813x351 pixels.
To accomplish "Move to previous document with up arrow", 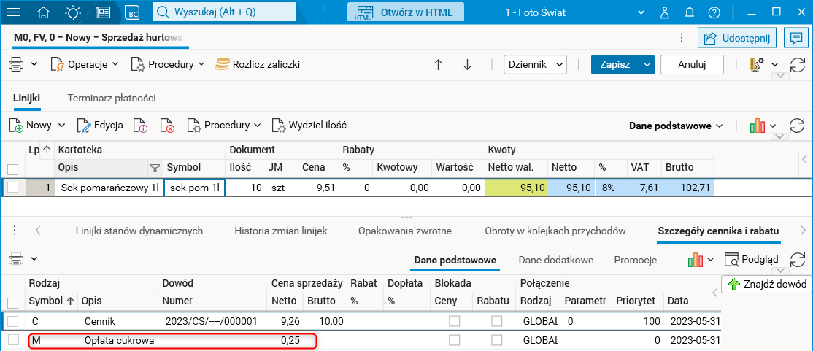I will pos(438,65).
